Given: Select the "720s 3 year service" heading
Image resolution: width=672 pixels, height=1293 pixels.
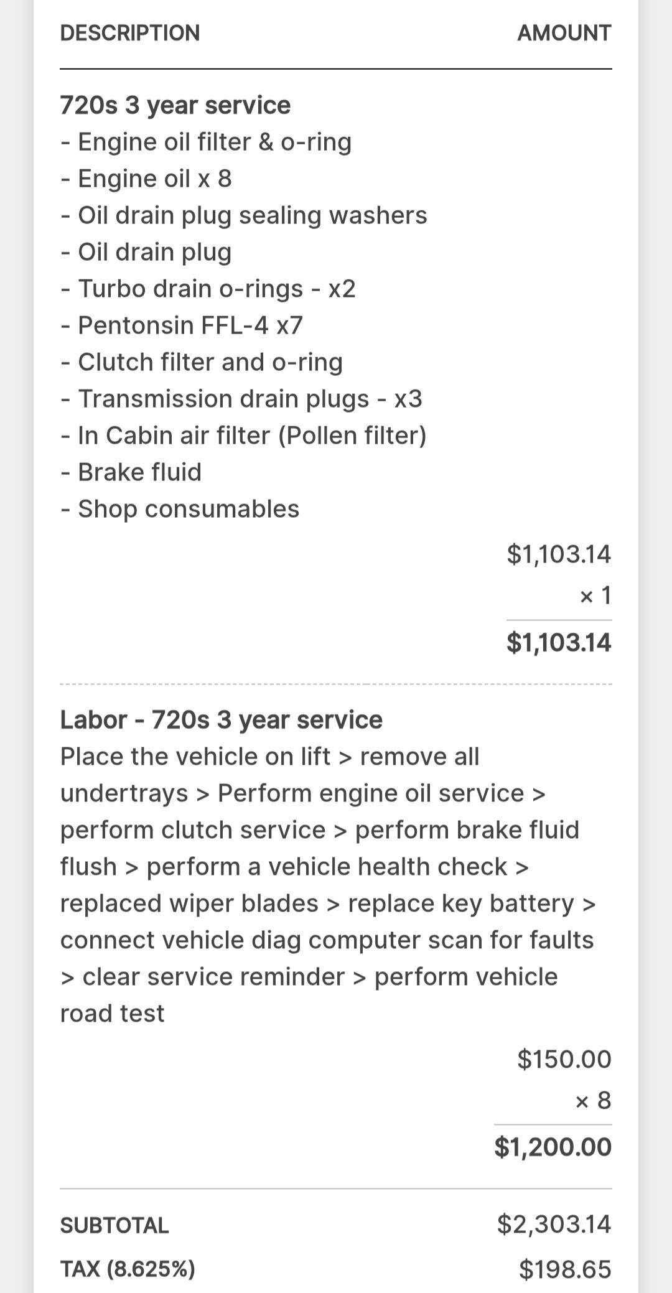Looking at the screenshot, I should coord(175,105).
